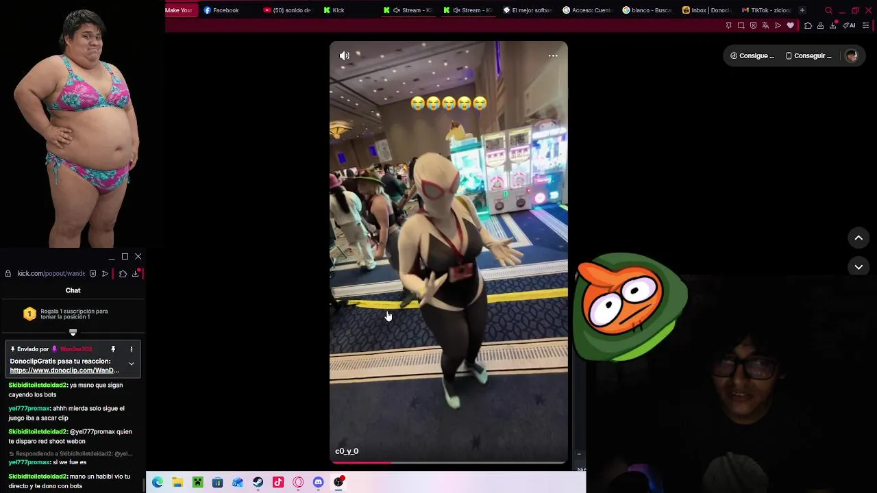Open extensions in chat popout window
877x493 pixels.
coord(123,273)
